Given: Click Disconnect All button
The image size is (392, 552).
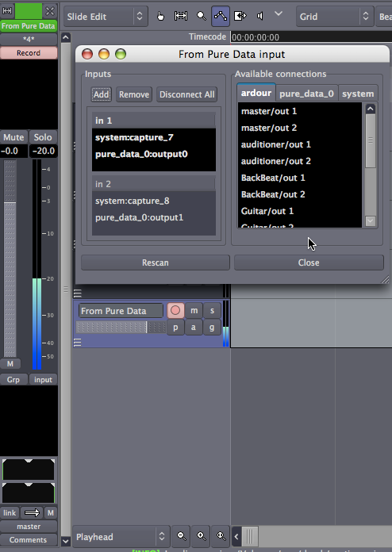Looking at the screenshot, I should (186, 94).
